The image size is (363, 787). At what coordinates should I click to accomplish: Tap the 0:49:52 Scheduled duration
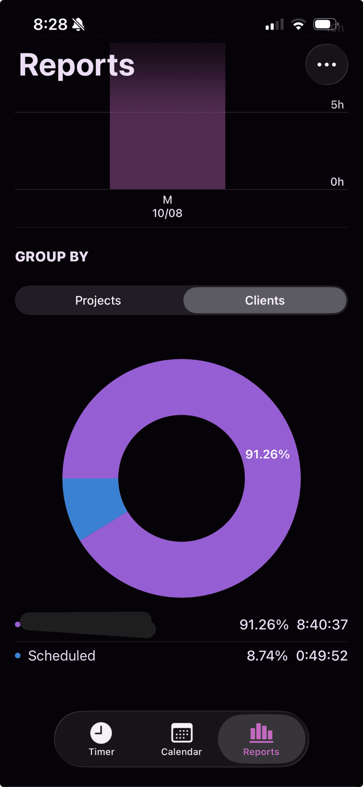(322, 656)
